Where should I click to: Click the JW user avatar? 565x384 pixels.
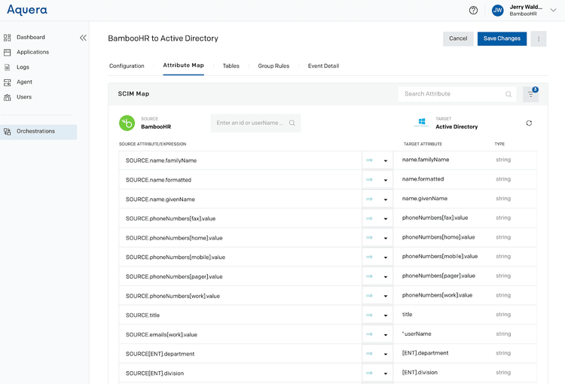click(497, 11)
